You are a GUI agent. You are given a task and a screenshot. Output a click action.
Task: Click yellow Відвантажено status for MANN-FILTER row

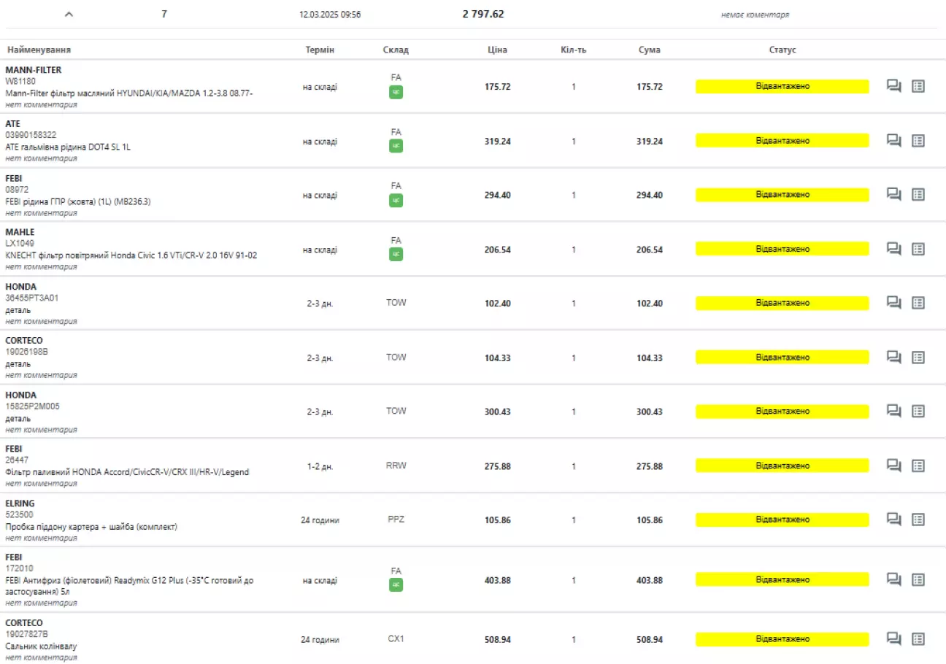tap(782, 86)
